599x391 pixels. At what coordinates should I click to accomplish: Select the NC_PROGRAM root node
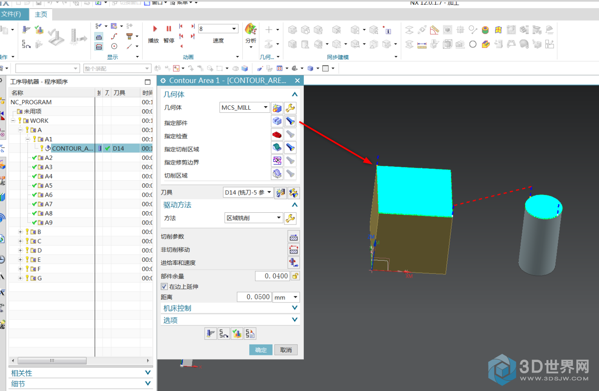coord(31,102)
